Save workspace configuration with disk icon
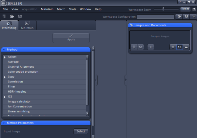This screenshot has height=138, width=197. (186, 16)
